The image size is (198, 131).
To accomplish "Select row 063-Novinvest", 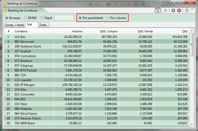I will (97, 41).
